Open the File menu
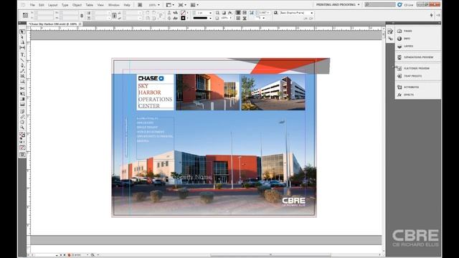 [x=32, y=5]
